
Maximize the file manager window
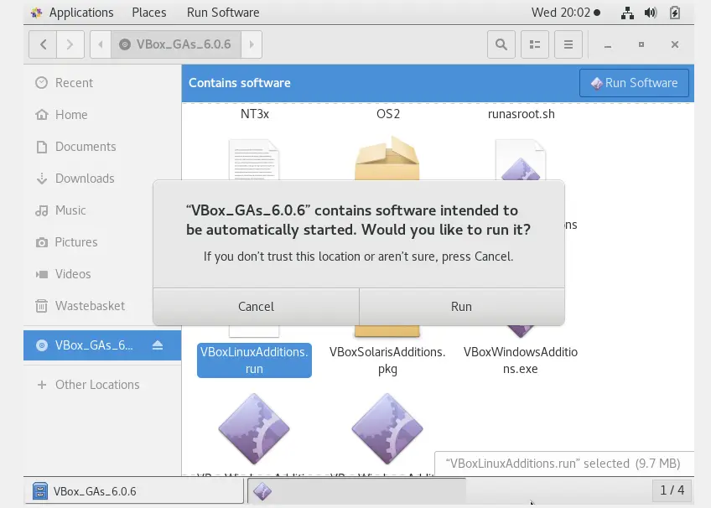(x=641, y=44)
